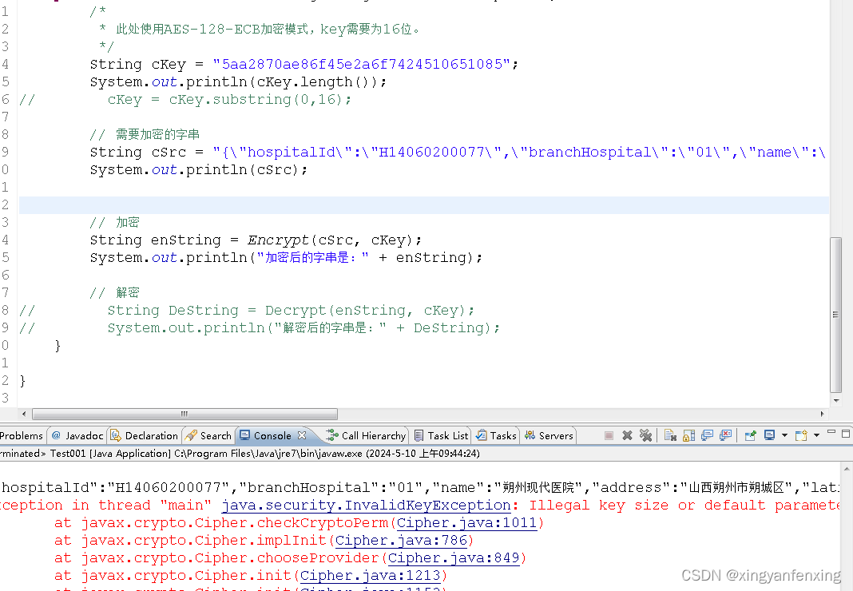Close the Console tab
The width and height of the screenshot is (853, 591).
pos(302,435)
